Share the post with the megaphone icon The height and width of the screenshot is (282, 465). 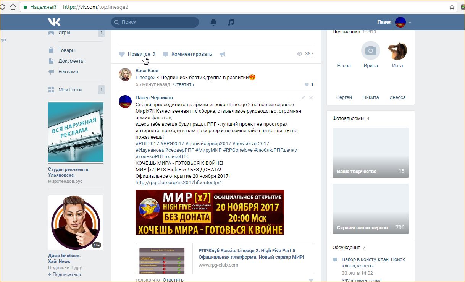[222, 54]
